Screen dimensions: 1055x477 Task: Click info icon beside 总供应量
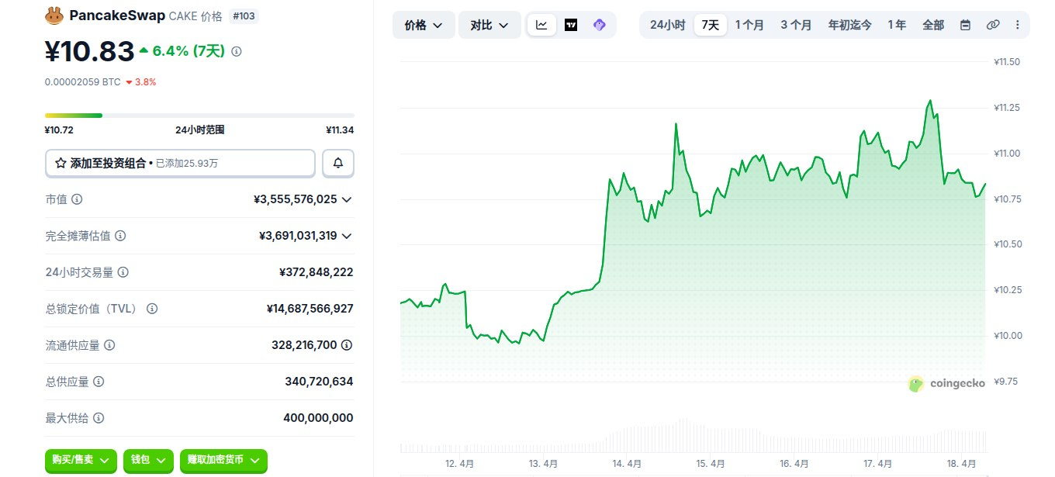pyautogui.click(x=99, y=382)
